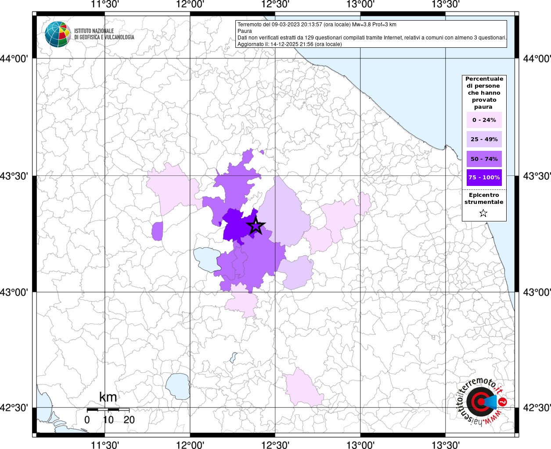Screen dimensions: 551x449
Task: Click the top 12°00' longitude label
Action: pos(190,5)
